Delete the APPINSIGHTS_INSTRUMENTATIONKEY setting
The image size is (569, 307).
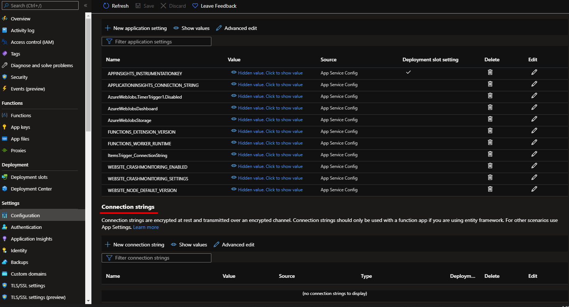[490, 72]
